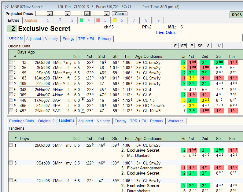Check the box on the 29Jun07 race line
Viewport: 243px width, 192px height.
pos(11,110)
